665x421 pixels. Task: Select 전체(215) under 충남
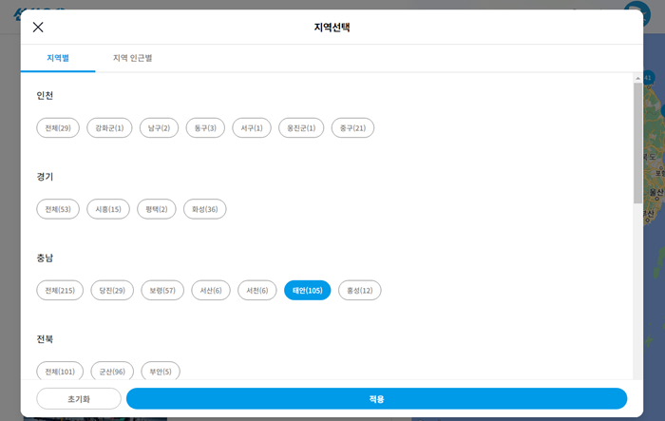point(60,290)
